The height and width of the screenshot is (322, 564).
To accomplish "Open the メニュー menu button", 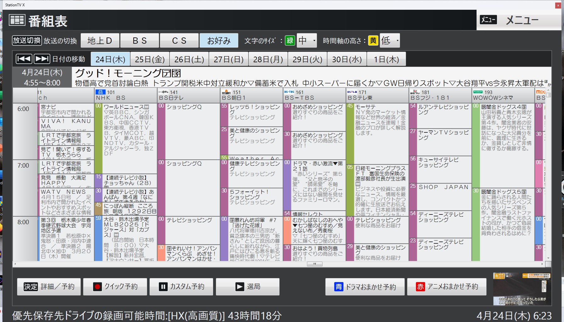I will point(519,20).
